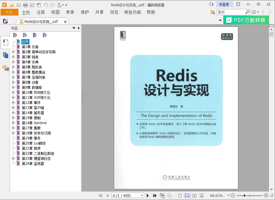Click the Redo arrow icon

tap(53, 5)
